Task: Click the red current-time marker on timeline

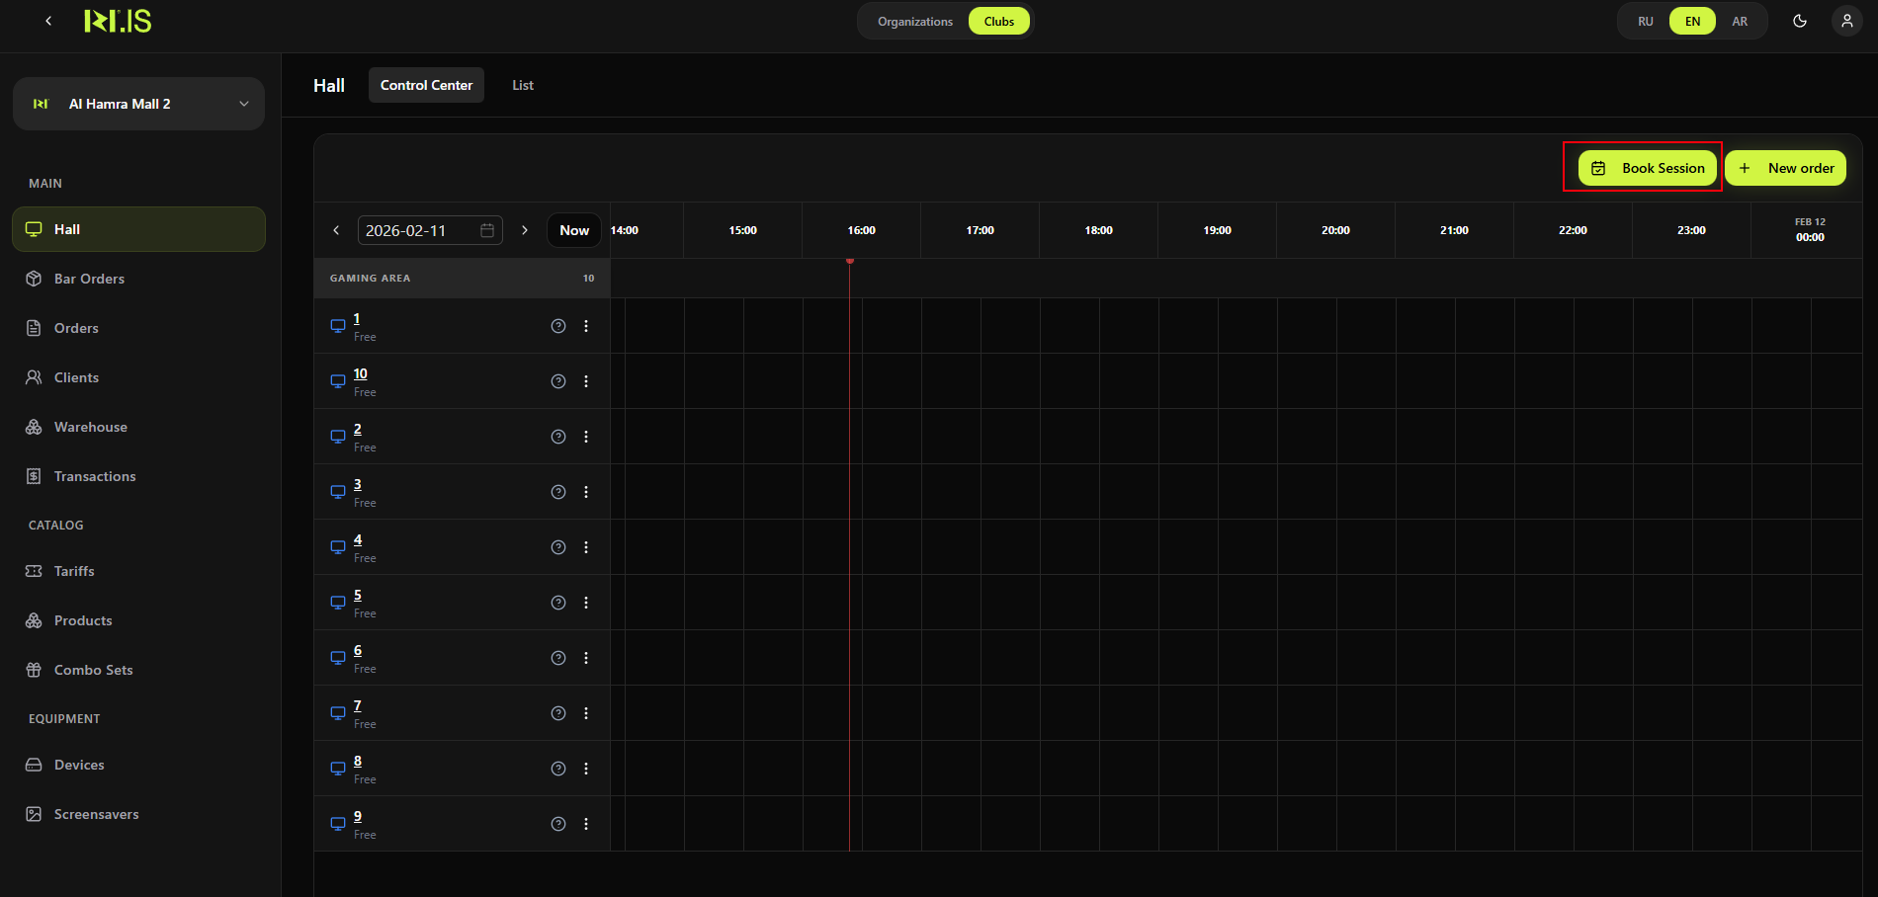Action: (x=850, y=261)
